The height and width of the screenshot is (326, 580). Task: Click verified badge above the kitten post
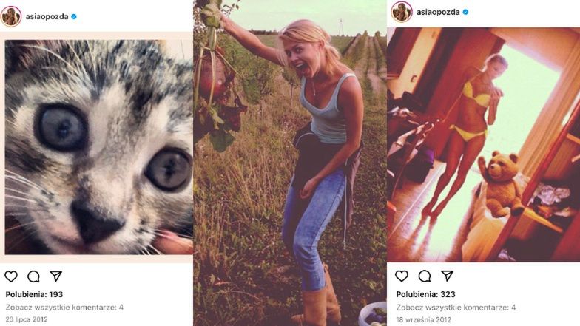coord(74,16)
